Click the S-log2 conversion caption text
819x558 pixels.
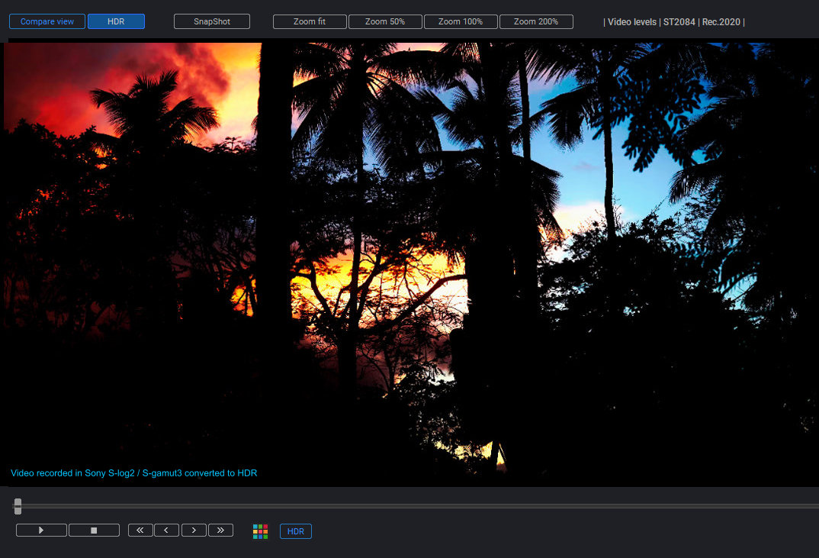[x=134, y=473]
